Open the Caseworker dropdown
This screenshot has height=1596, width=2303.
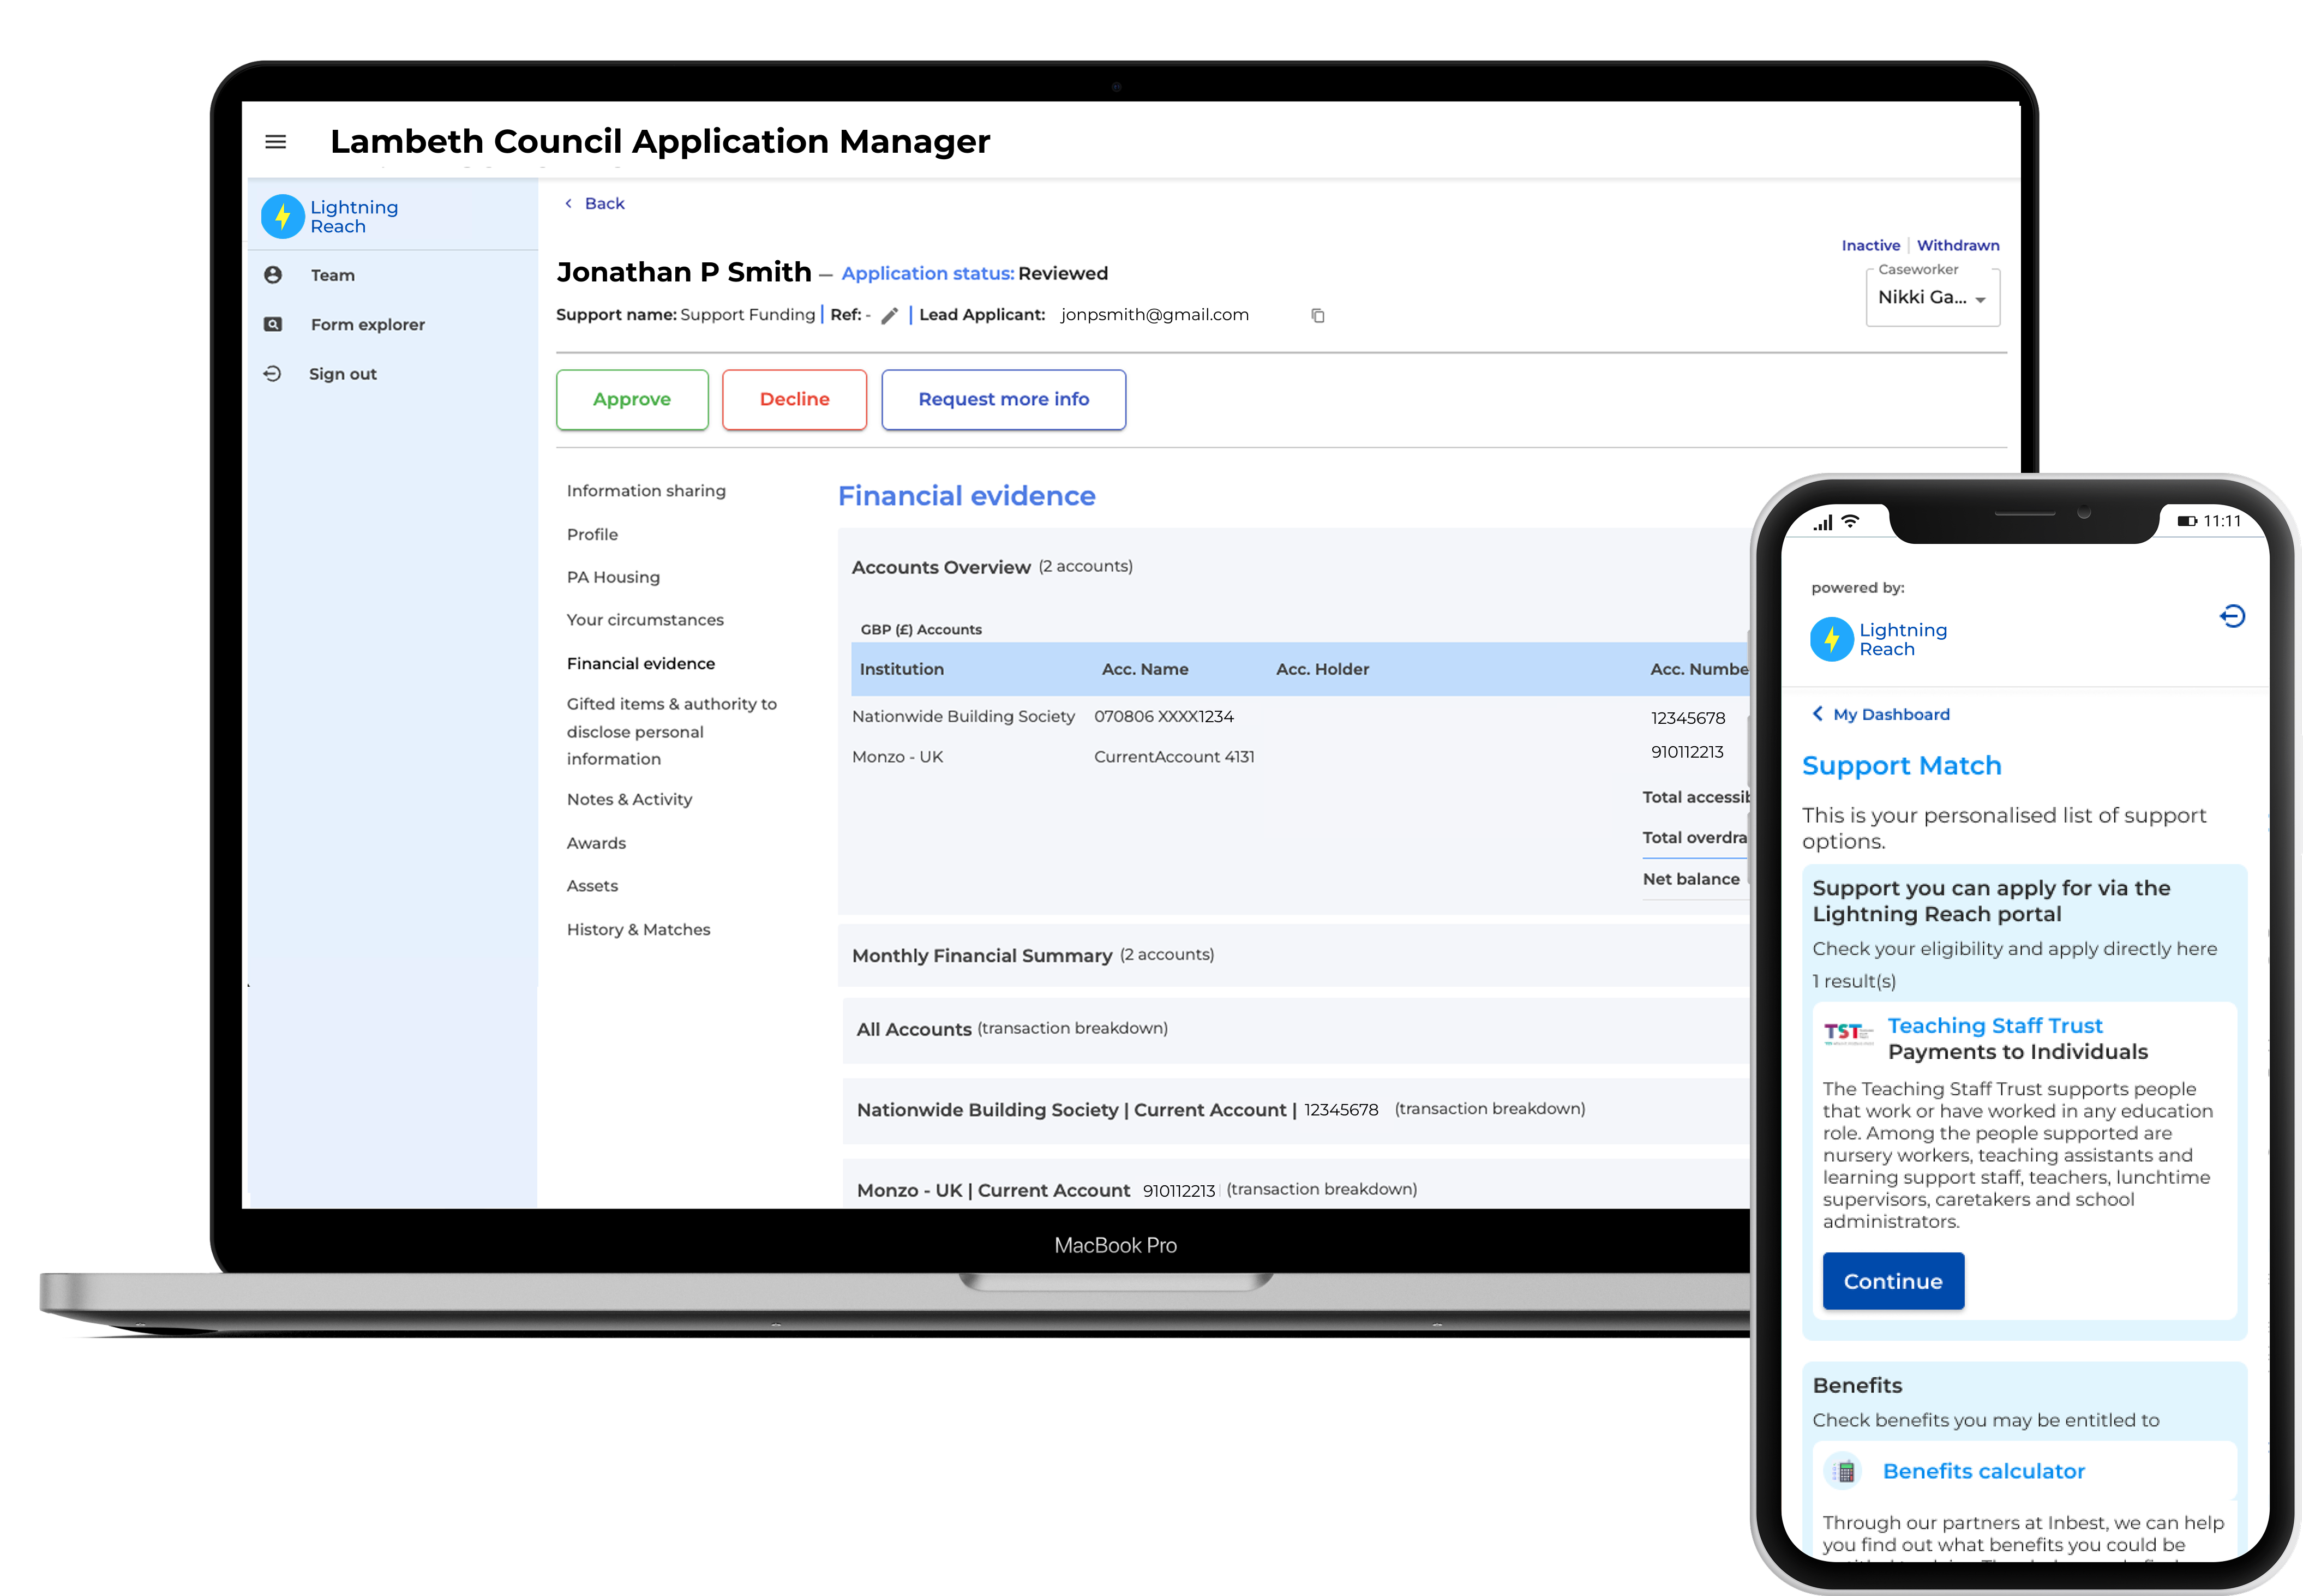pos(1932,297)
